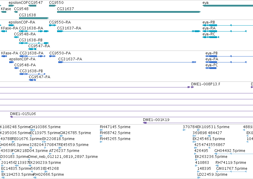Select transcript epsilonCOP-RA glyph
Image resolution: width=253 pixels, height=179 pixels.
(12, 25)
